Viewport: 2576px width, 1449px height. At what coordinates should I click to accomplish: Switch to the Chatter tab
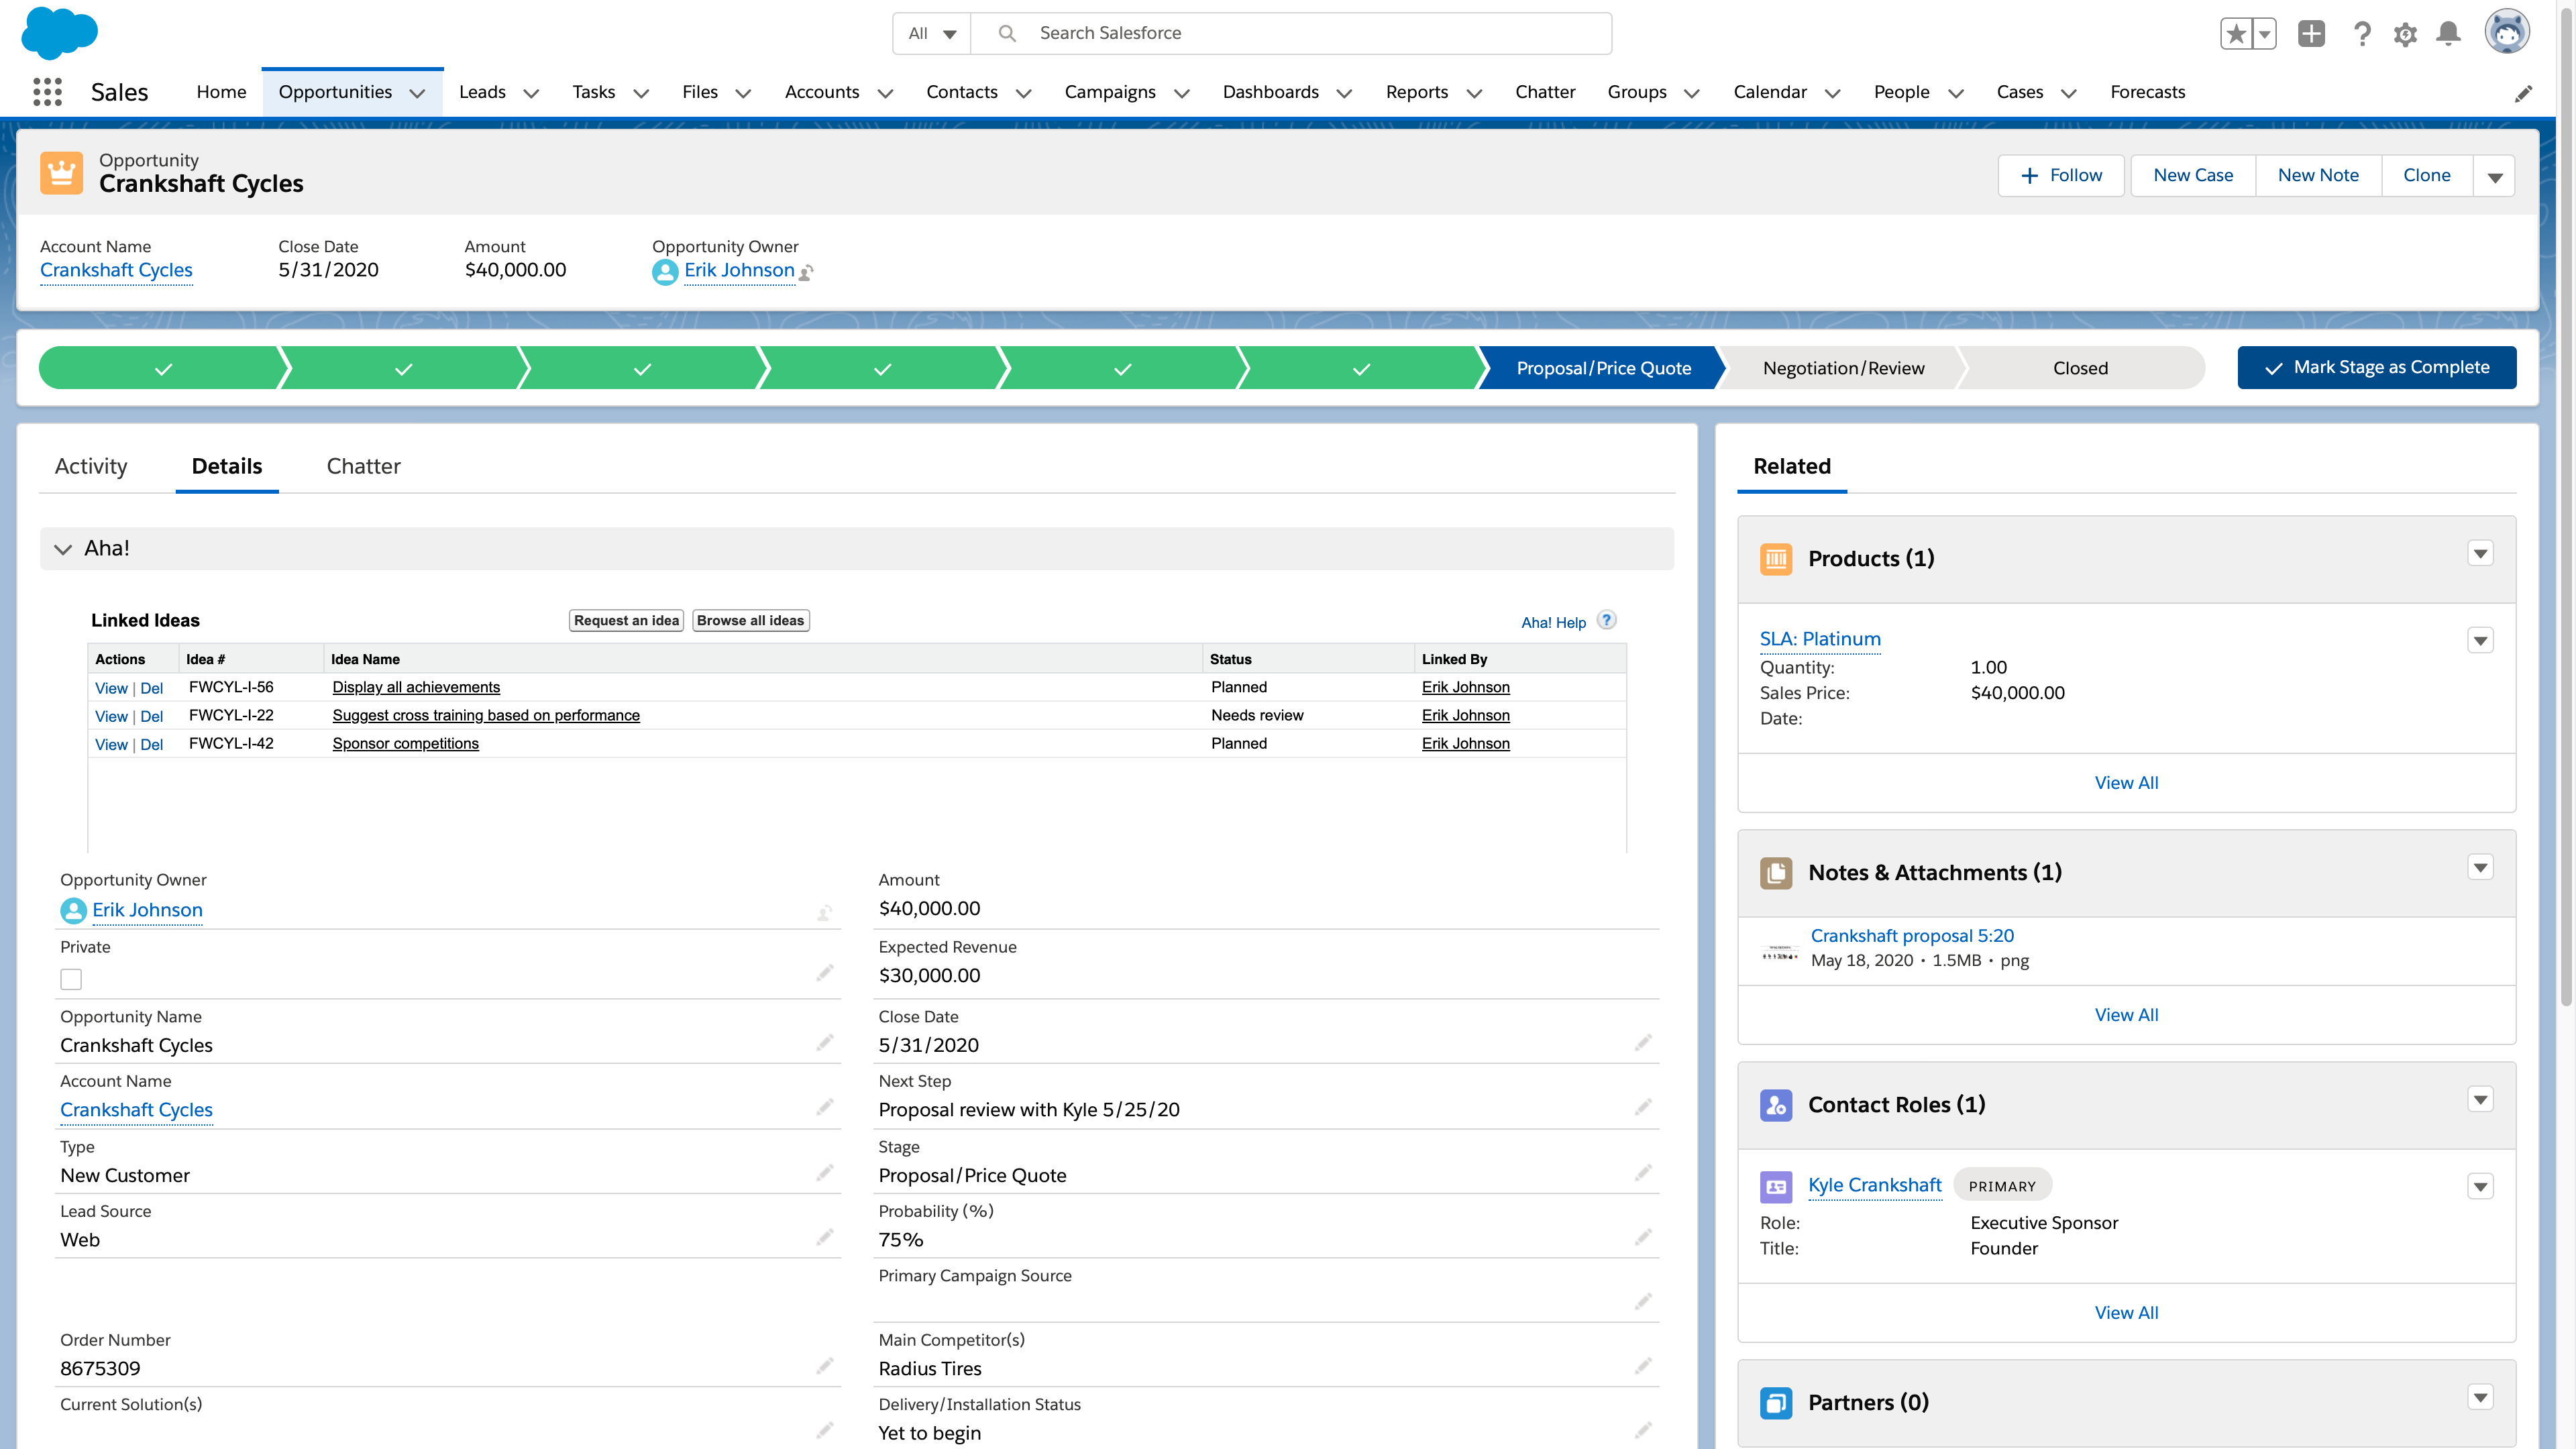(363, 466)
